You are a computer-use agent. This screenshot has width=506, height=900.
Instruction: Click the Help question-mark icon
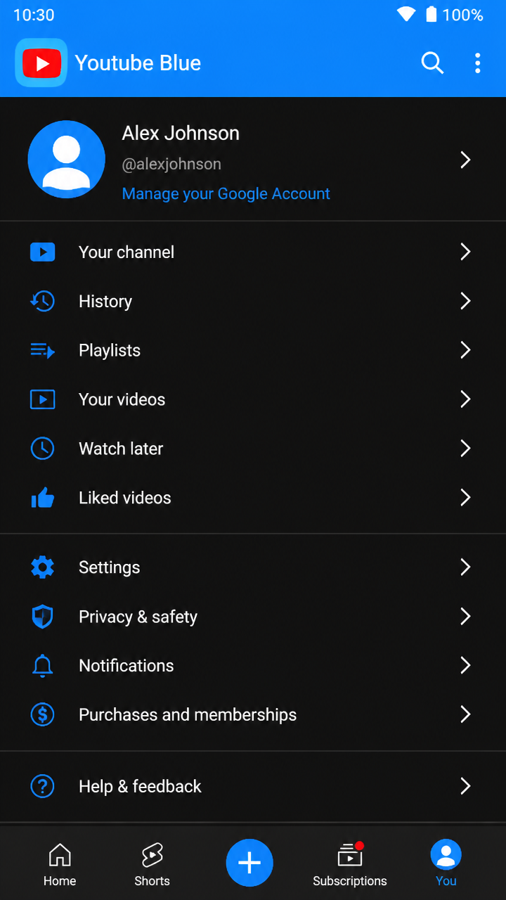coord(43,786)
